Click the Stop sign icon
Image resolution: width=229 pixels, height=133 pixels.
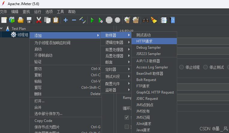(109, 20)
